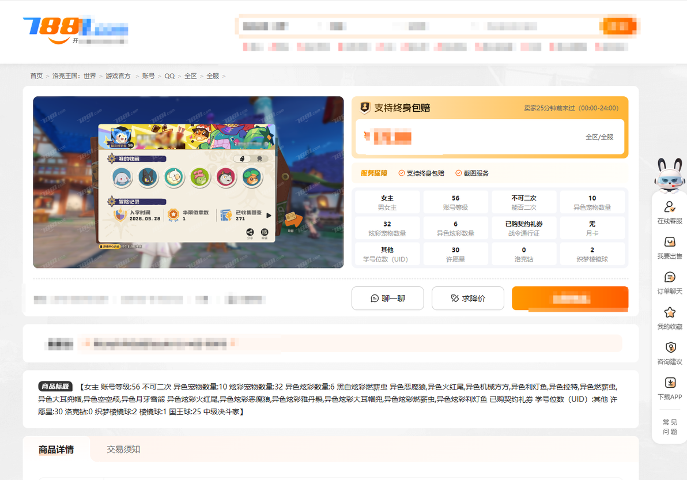Open 订单聊天 order chat

pos(670,283)
